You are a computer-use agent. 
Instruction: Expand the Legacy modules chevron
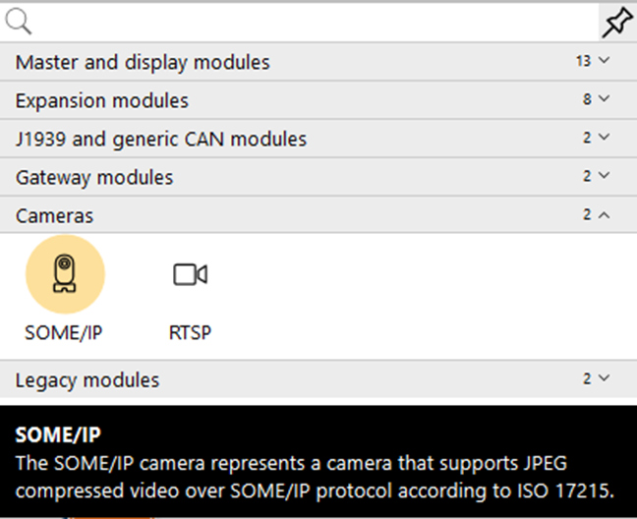point(605,378)
